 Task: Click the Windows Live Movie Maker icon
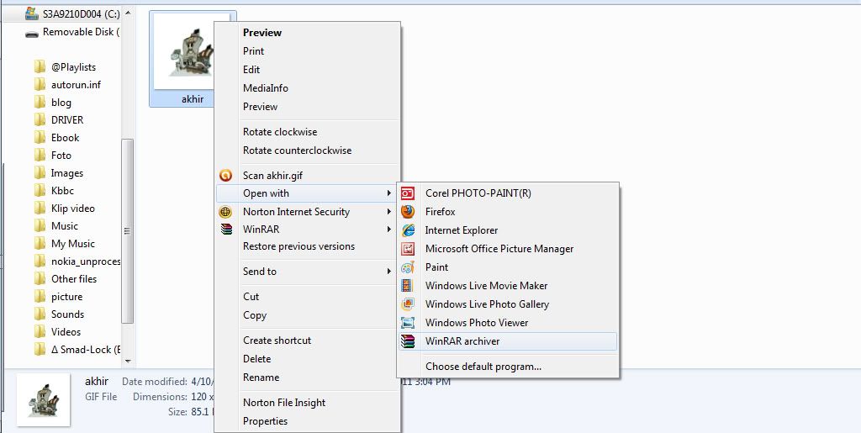[x=408, y=286]
